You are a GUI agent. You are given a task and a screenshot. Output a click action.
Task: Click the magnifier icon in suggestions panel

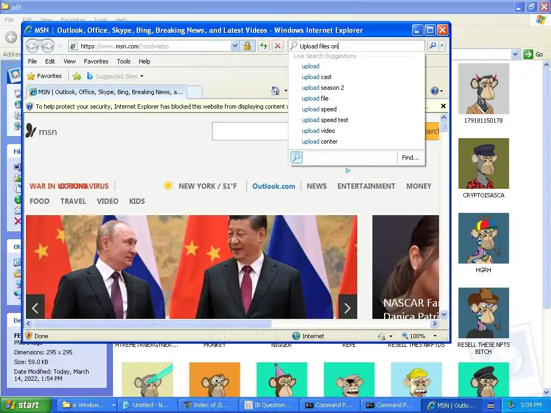[x=296, y=158]
